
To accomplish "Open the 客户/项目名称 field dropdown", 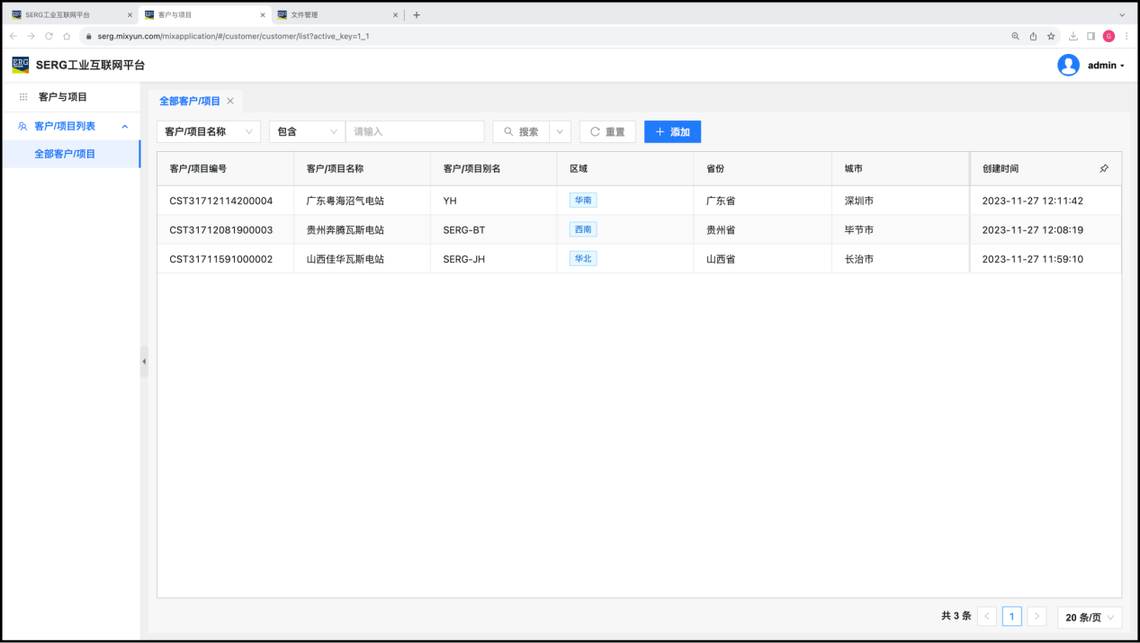I will click(209, 131).
